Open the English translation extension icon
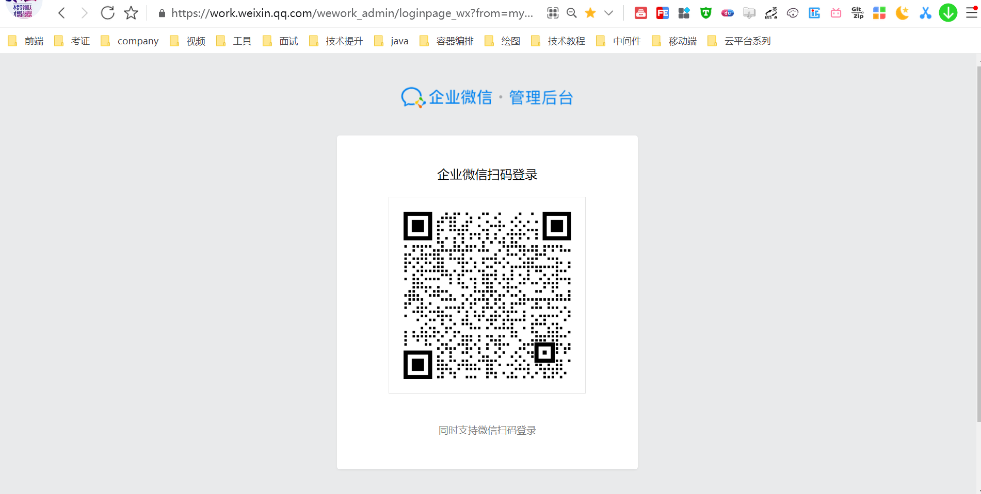This screenshot has width=981, height=494. [770, 13]
